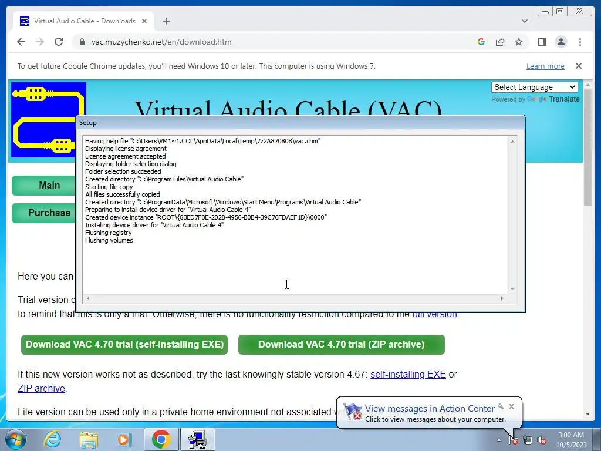Click the Action Center flag tray icon

(x=514, y=440)
